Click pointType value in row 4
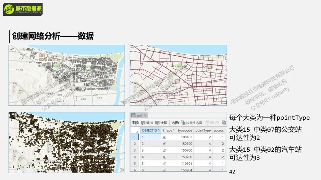This screenshot has height=180, width=321. click(203, 157)
